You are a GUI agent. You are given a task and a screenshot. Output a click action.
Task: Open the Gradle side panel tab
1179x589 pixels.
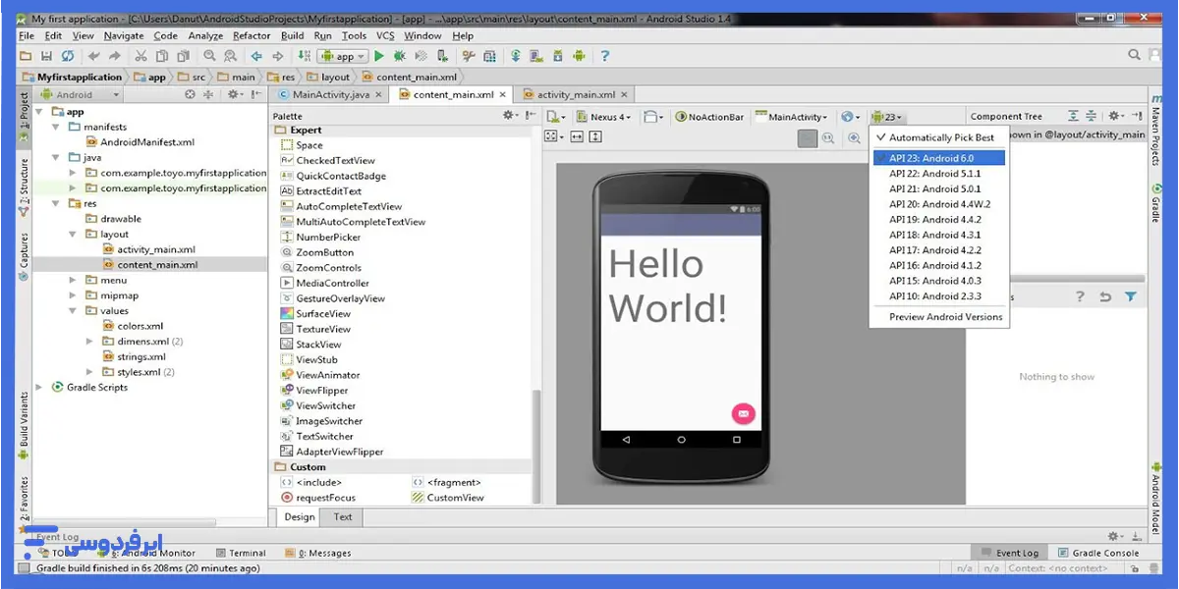point(1156,204)
